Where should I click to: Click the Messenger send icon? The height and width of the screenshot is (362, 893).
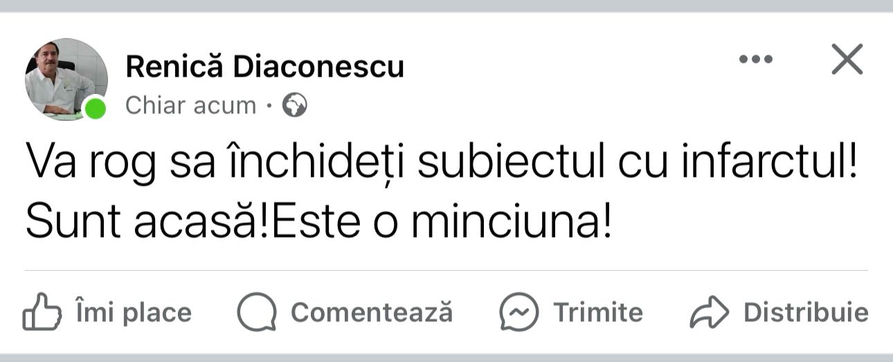tap(518, 313)
